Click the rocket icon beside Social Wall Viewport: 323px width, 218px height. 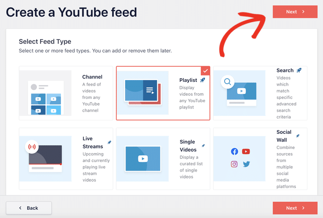pyautogui.click(x=298, y=136)
